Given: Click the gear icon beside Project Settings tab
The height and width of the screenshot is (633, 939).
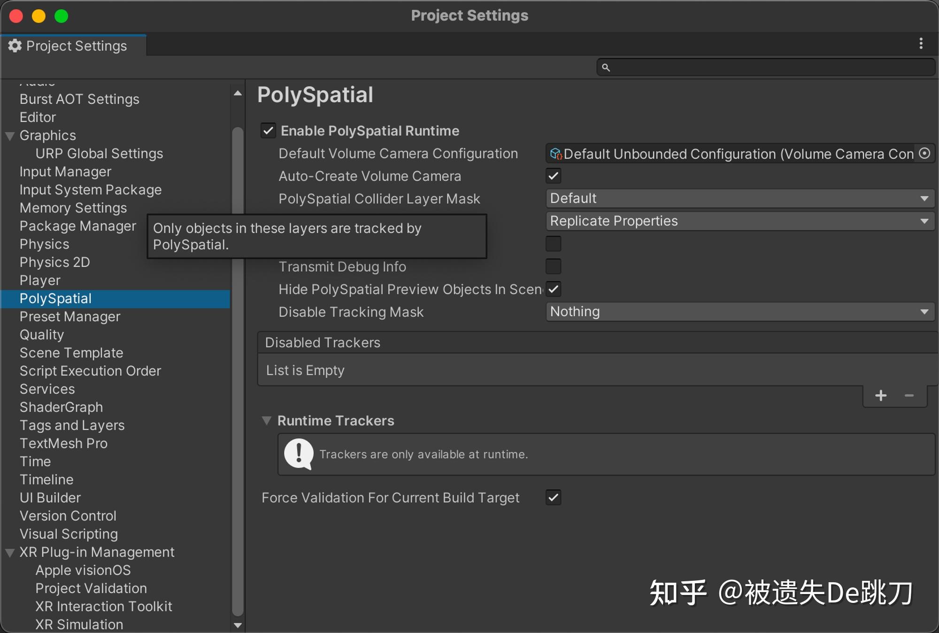Looking at the screenshot, I should click(15, 46).
